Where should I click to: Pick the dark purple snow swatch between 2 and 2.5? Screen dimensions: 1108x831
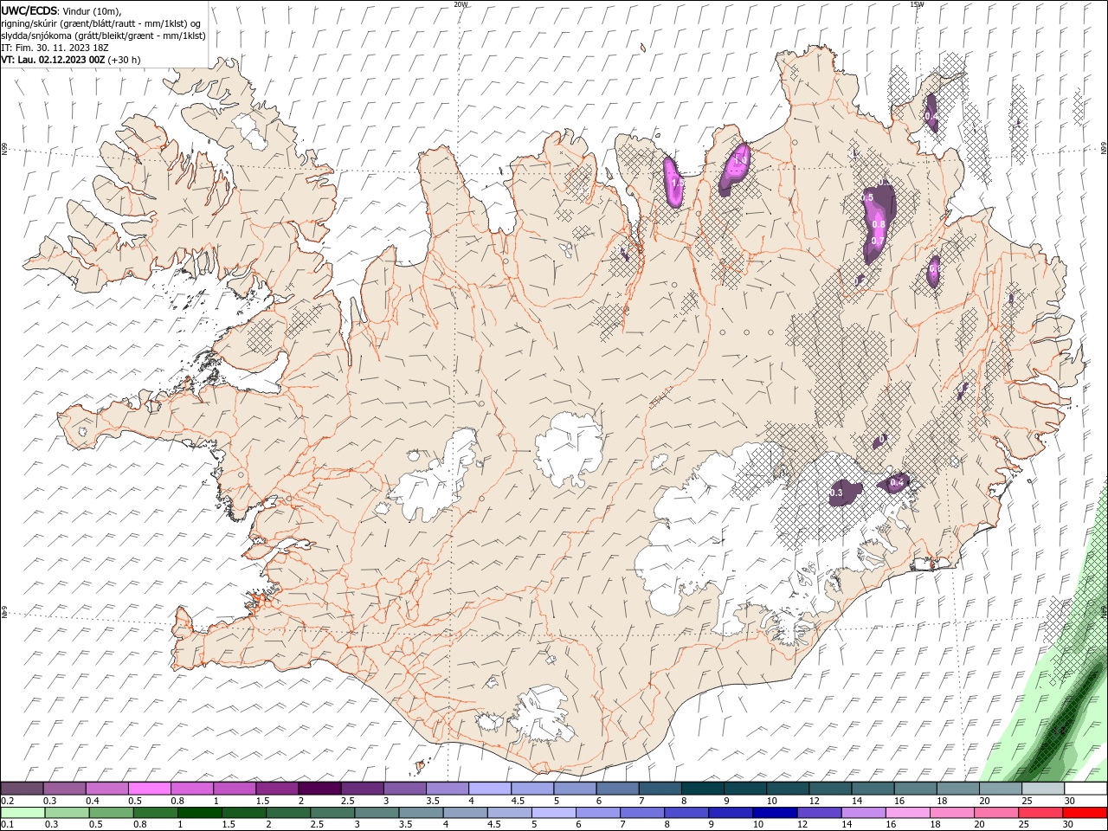tap(319, 789)
